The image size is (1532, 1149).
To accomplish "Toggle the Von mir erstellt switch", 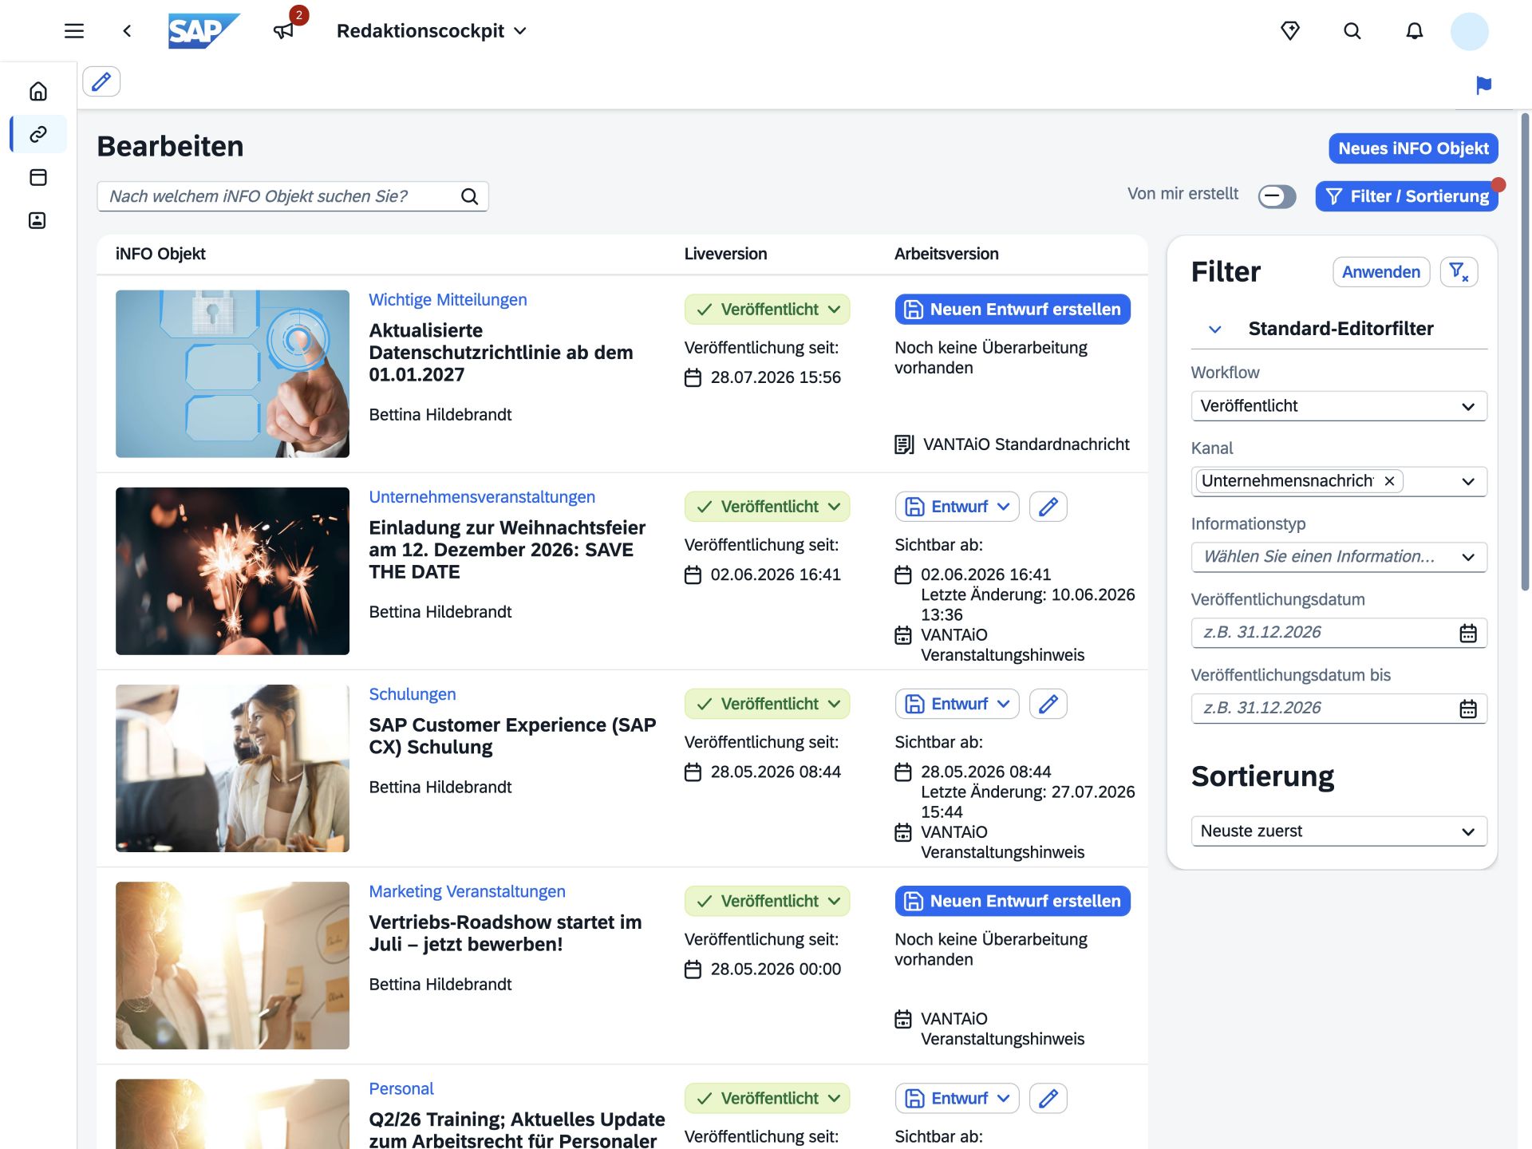I will tap(1277, 196).
